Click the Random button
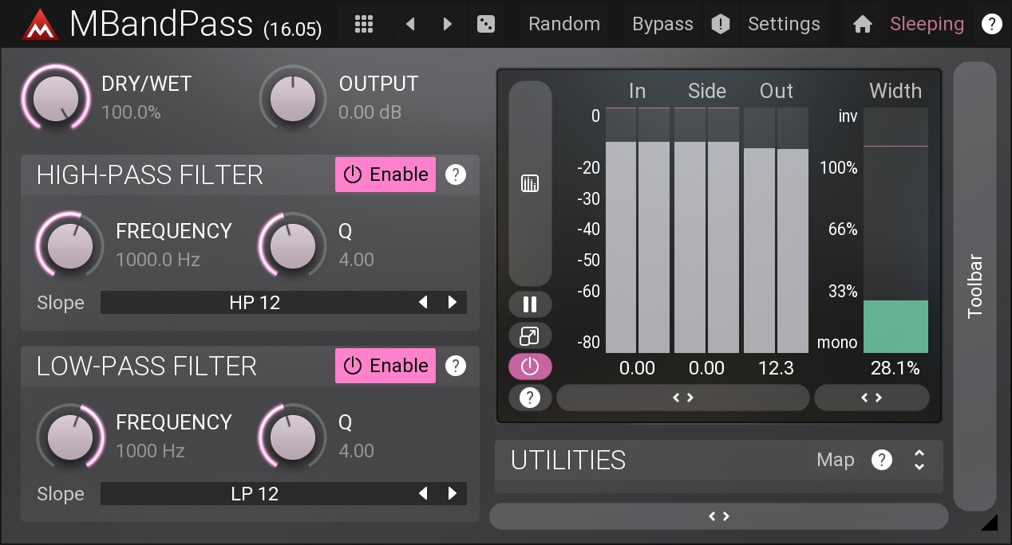The image size is (1012, 545). tap(564, 24)
